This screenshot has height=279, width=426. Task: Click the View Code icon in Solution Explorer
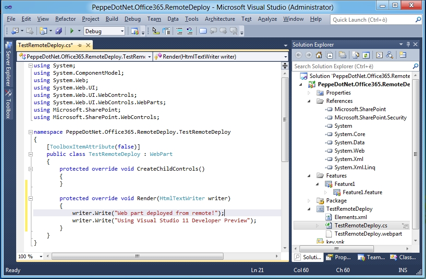(379, 55)
